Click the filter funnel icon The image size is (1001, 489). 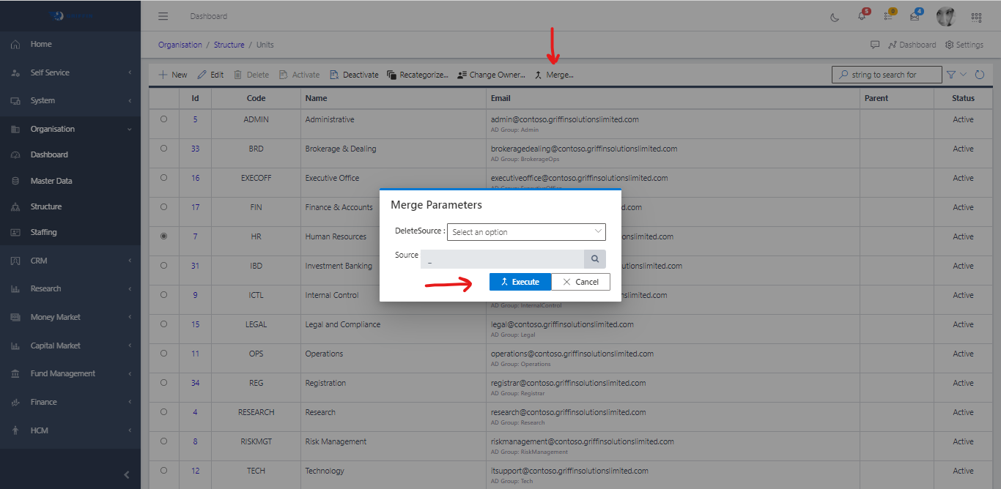coord(951,75)
